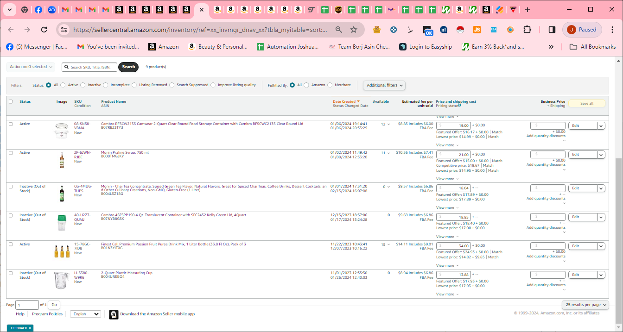
Task: Focus the Search SKU, Title, ISBN field
Action: pos(89,67)
